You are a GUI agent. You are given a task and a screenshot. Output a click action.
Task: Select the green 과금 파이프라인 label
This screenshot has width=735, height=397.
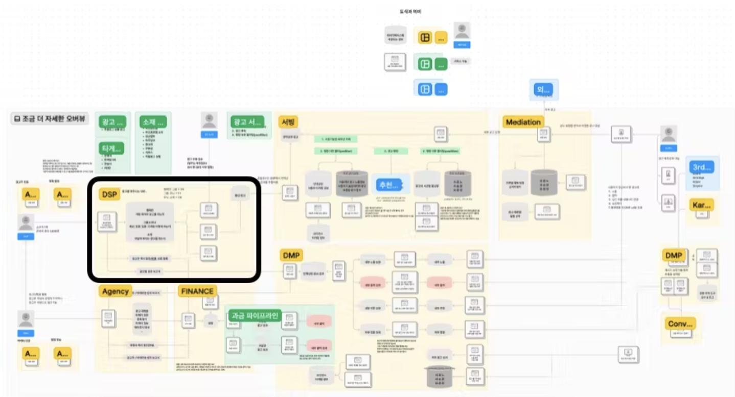point(254,316)
